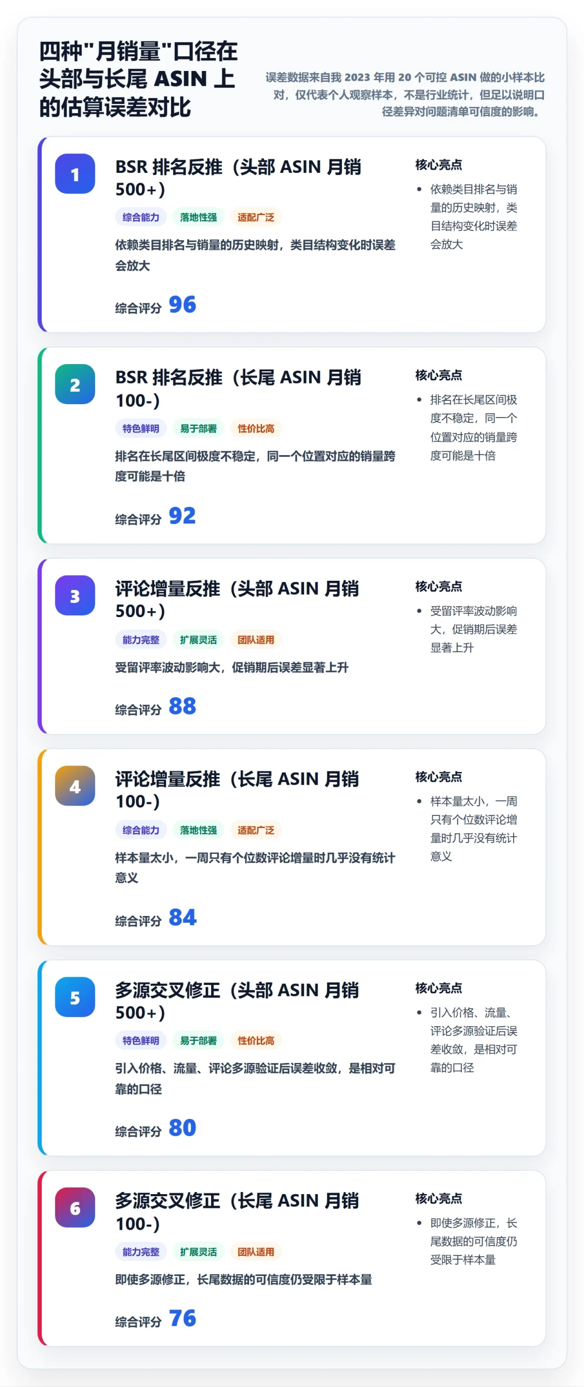Select 性价比高 tag in card 2
584x1387 pixels.
255,429
